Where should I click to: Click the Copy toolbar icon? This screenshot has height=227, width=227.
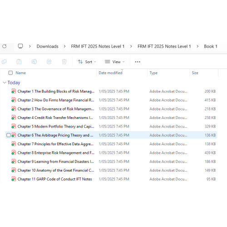(x=4, y=62)
